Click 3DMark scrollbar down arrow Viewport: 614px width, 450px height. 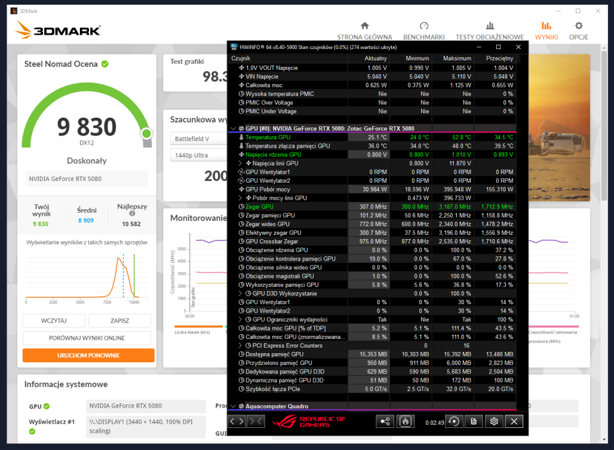click(605, 440)
